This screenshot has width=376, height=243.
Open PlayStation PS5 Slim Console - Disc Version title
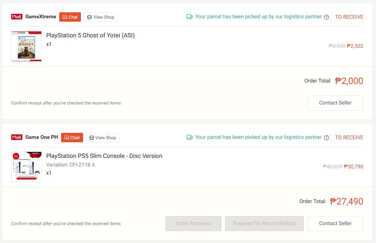(x=104, y=156)
